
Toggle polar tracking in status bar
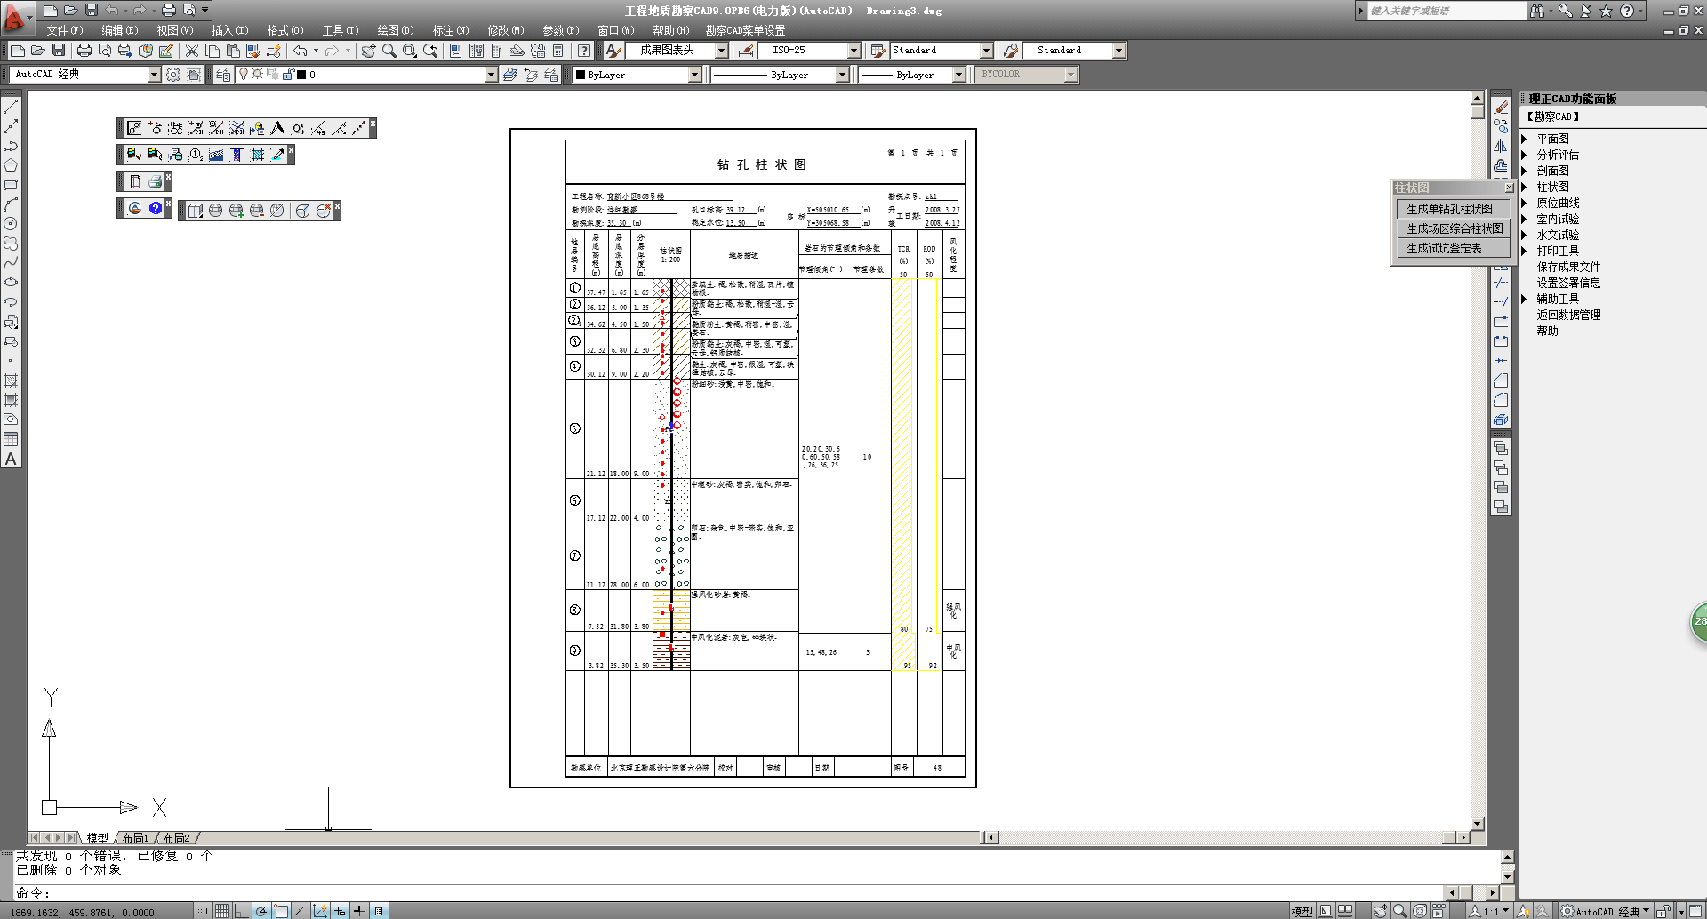click(x=261, y=911)
